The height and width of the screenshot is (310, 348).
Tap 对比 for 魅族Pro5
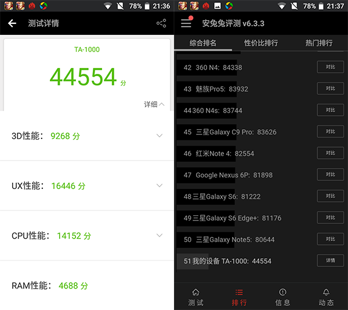(x=331, y=88)
